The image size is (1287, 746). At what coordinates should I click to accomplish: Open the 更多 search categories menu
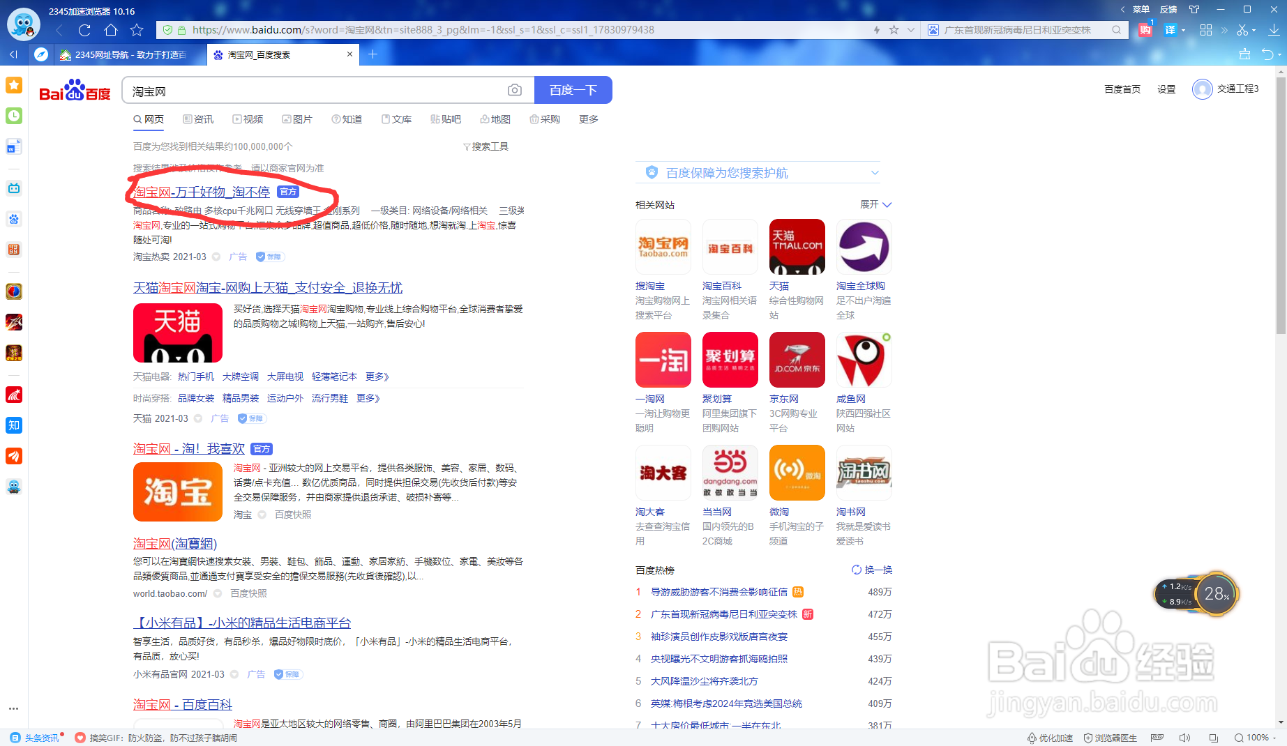pos(589,119)
